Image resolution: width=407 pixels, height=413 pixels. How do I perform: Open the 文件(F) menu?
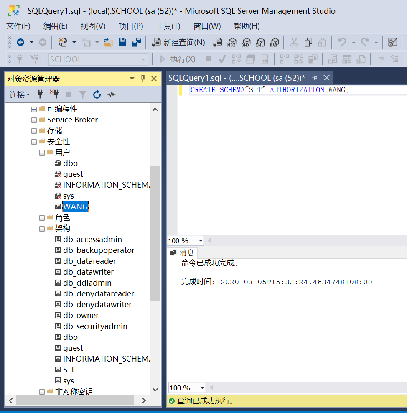18,26
